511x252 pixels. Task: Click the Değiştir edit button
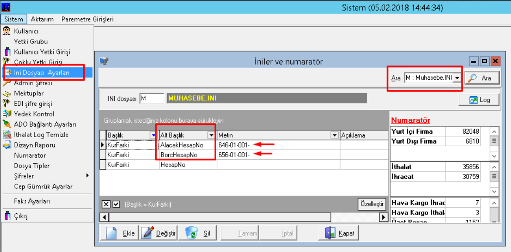(x=158, y=233)
